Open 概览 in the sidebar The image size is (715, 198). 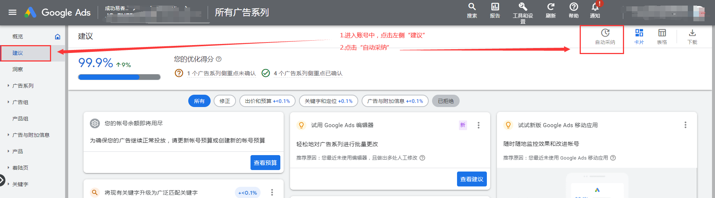coord(18,37)
